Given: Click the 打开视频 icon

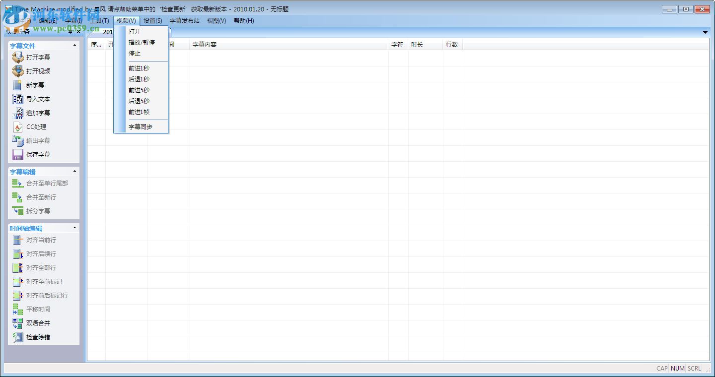Looking at the screenshot, I should (18, 71).
